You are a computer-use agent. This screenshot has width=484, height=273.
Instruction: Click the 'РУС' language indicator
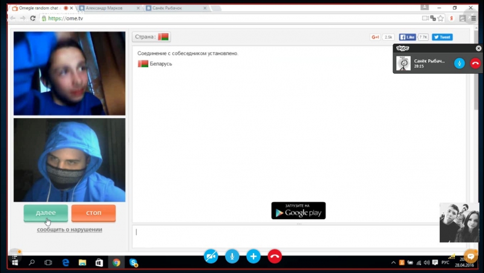tap(445, 263)
